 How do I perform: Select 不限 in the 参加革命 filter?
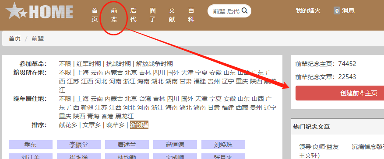pyautogui.click(x=65, y=64)
